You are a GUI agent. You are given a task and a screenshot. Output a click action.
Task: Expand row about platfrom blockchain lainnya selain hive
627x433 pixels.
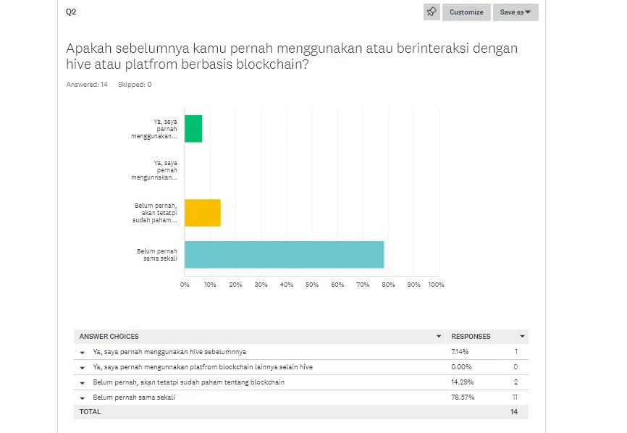pos(83,367)
